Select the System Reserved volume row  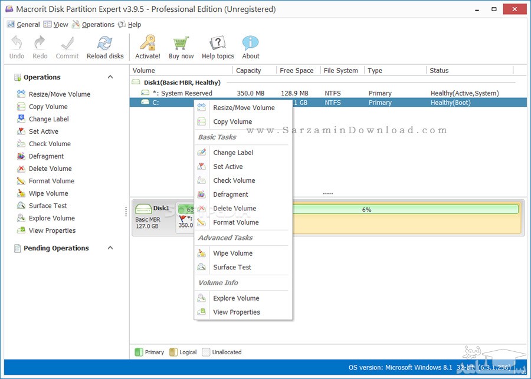pos(186,93)
